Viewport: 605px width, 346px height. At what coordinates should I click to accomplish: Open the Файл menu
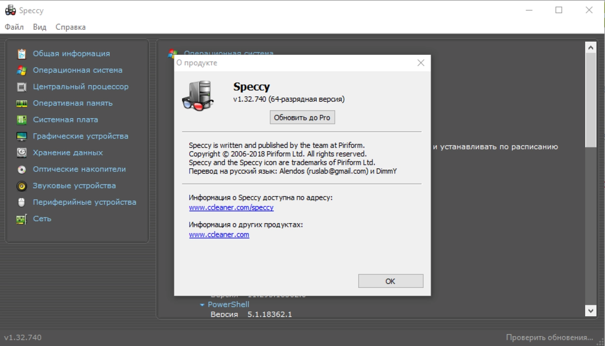pyautogui.click(x=14, y=27)
